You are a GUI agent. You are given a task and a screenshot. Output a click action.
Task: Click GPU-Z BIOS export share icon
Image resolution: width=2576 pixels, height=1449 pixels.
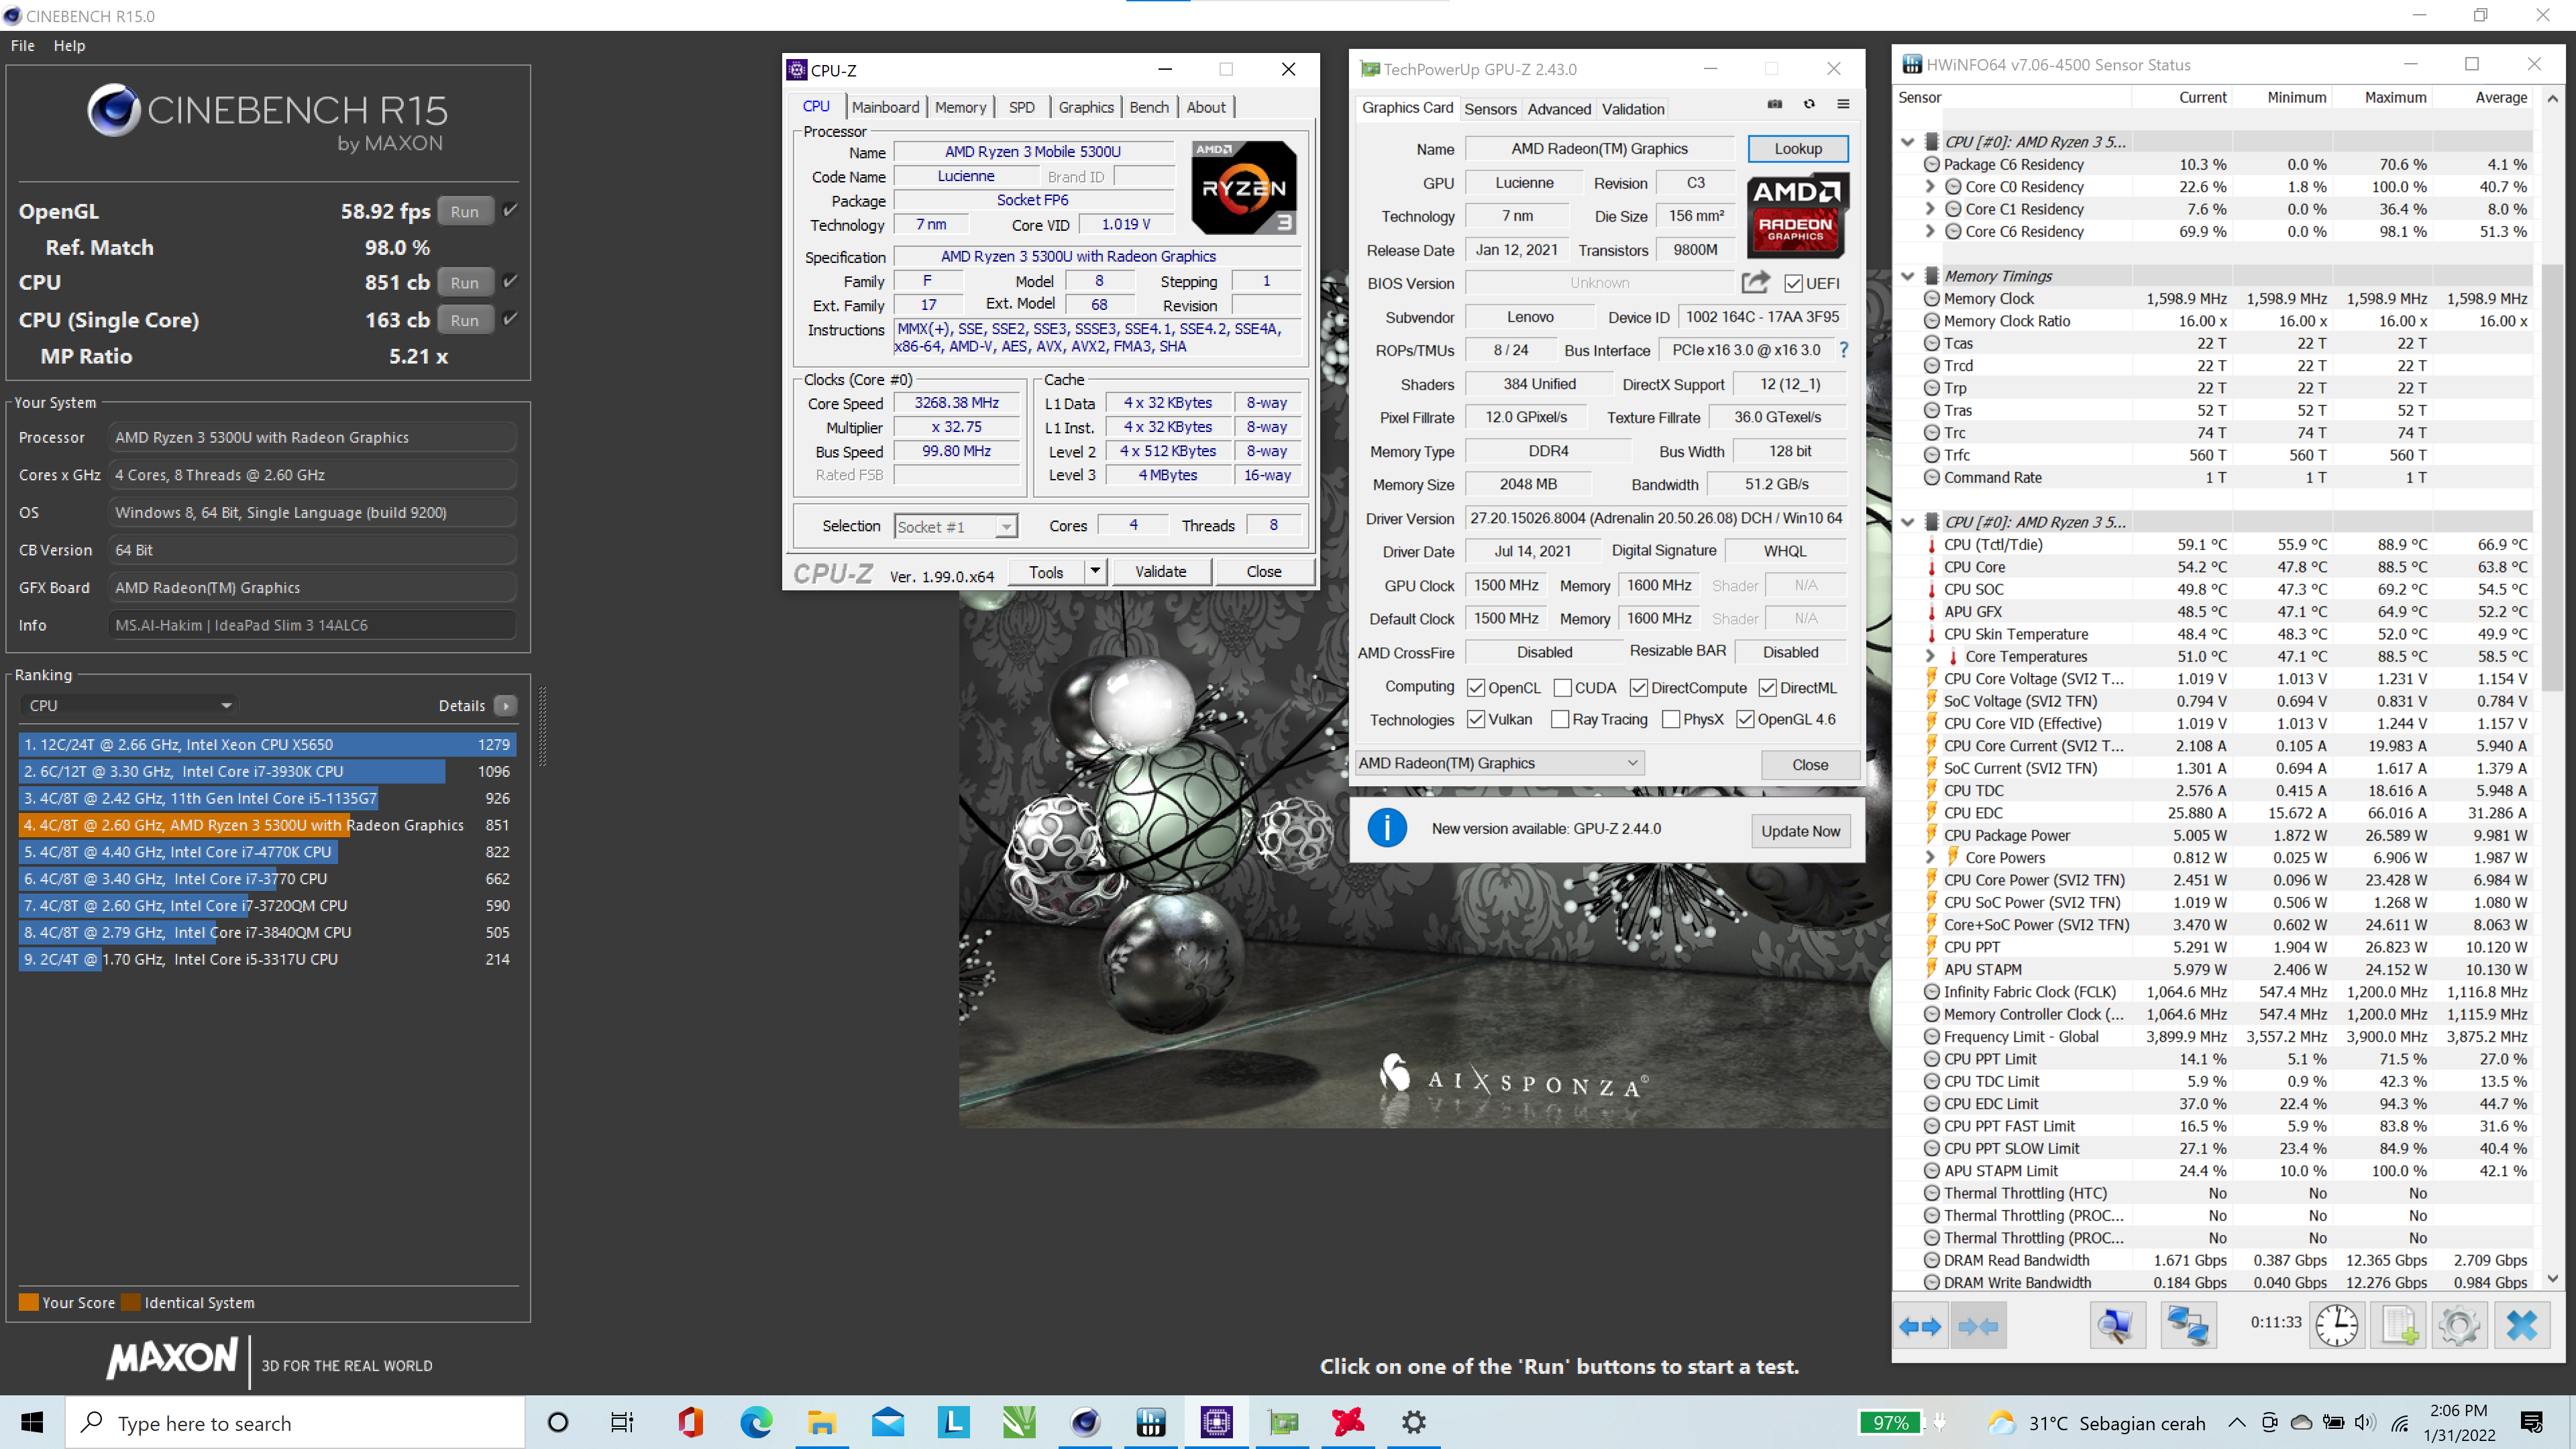pos(1756,283)
